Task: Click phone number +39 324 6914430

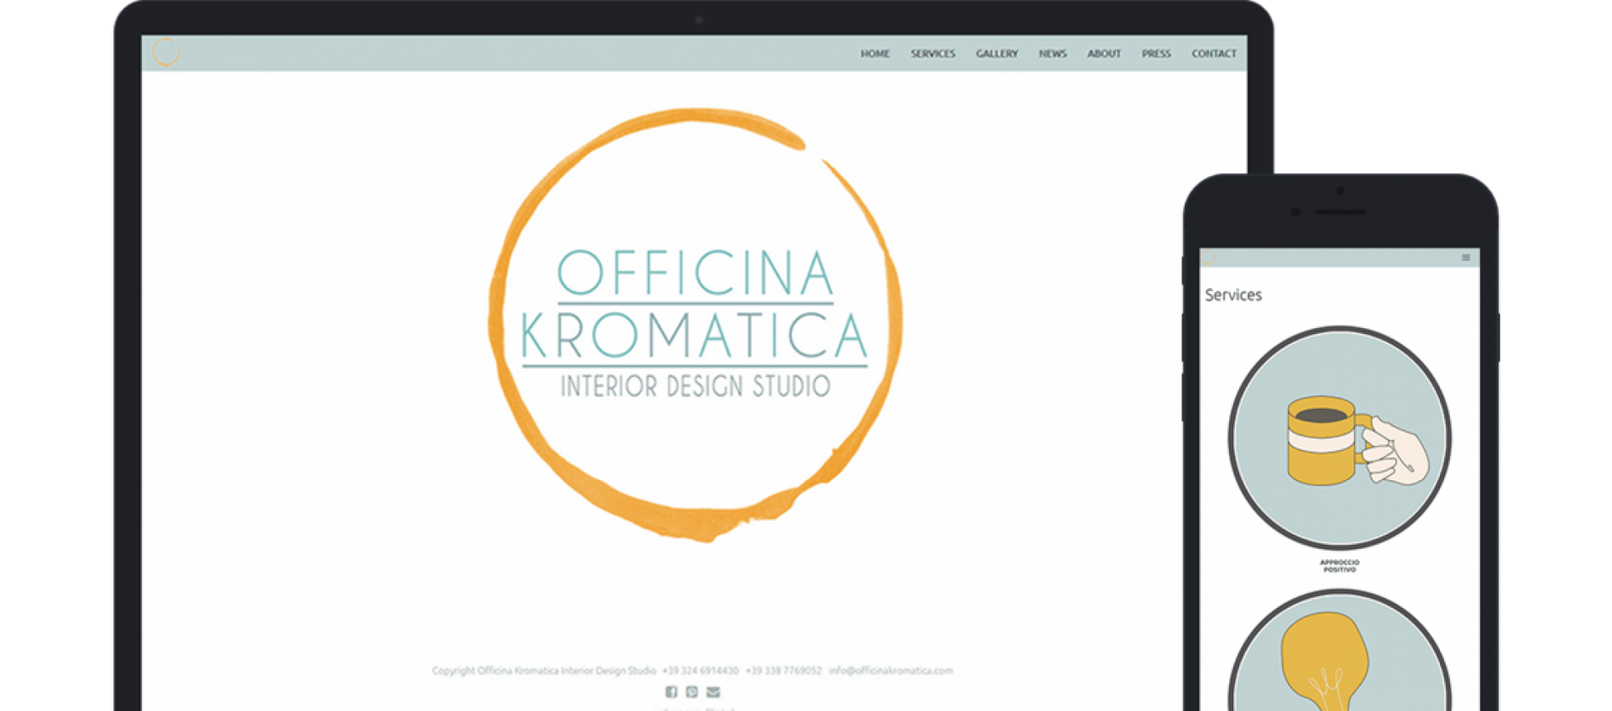Action: [700, 671]
